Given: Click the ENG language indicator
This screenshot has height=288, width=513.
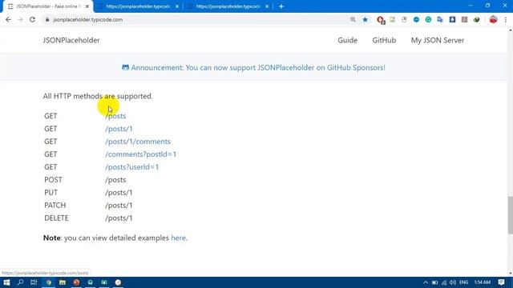Looking at the screenshot, I should click(463, 282).
